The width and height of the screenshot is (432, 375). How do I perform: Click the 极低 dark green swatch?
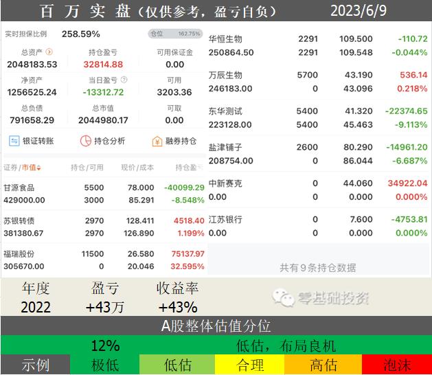[104, 365]
